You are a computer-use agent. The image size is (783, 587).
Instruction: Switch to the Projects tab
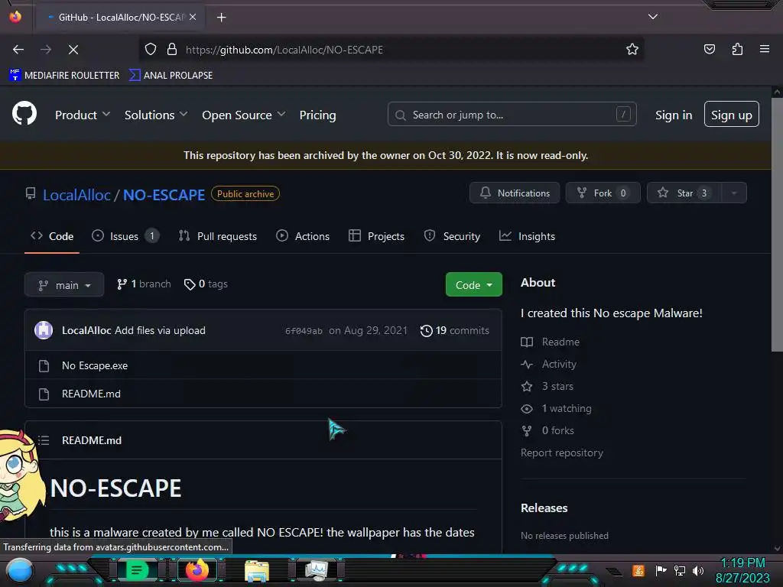(x=376, y=236)
